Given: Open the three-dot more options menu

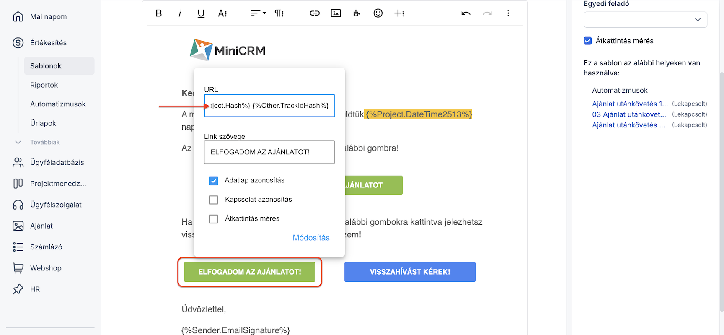Looking at the screenshot, I should pos(508,13).
